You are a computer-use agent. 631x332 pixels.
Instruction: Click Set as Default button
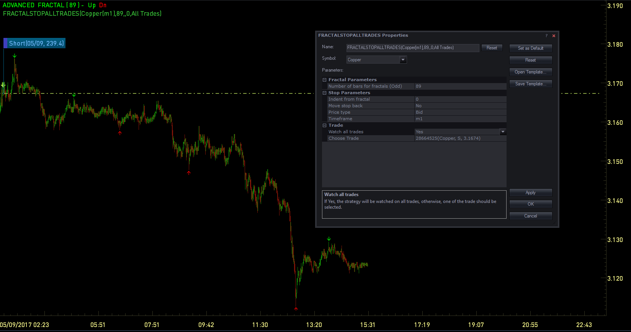(531, 48)
